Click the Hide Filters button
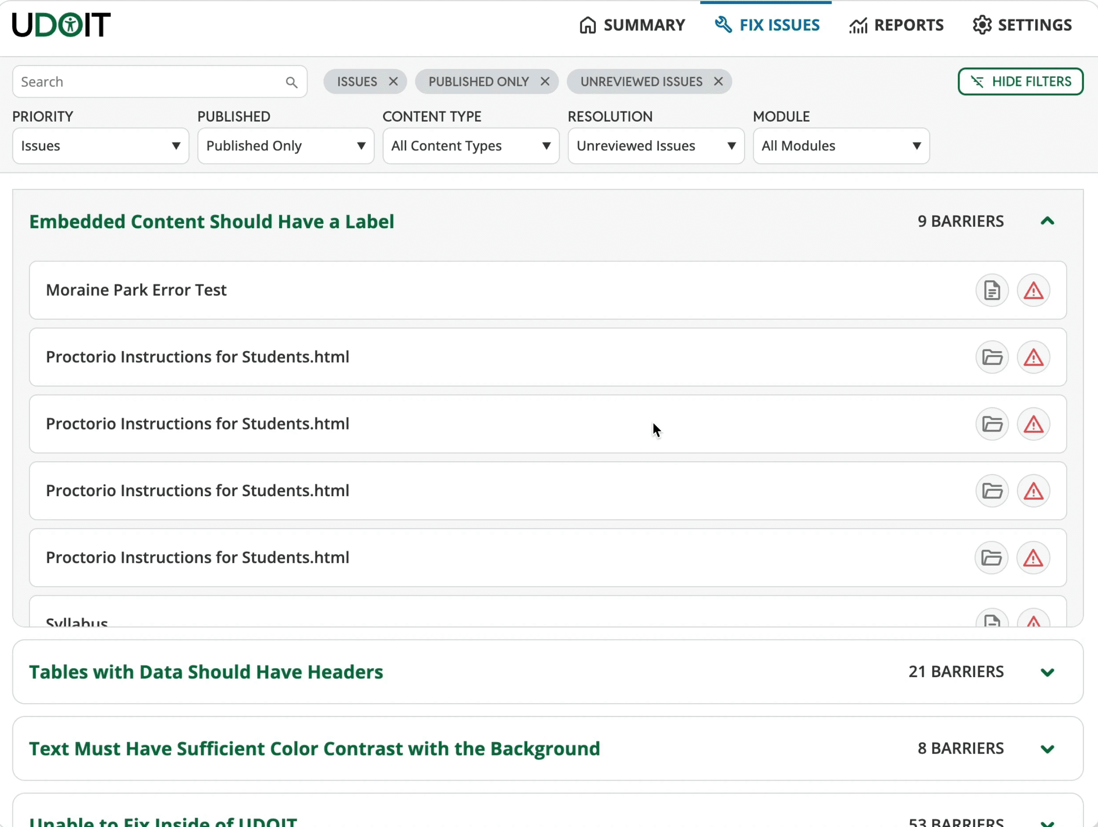The image size is (1098, 827). coord(1020,81)
